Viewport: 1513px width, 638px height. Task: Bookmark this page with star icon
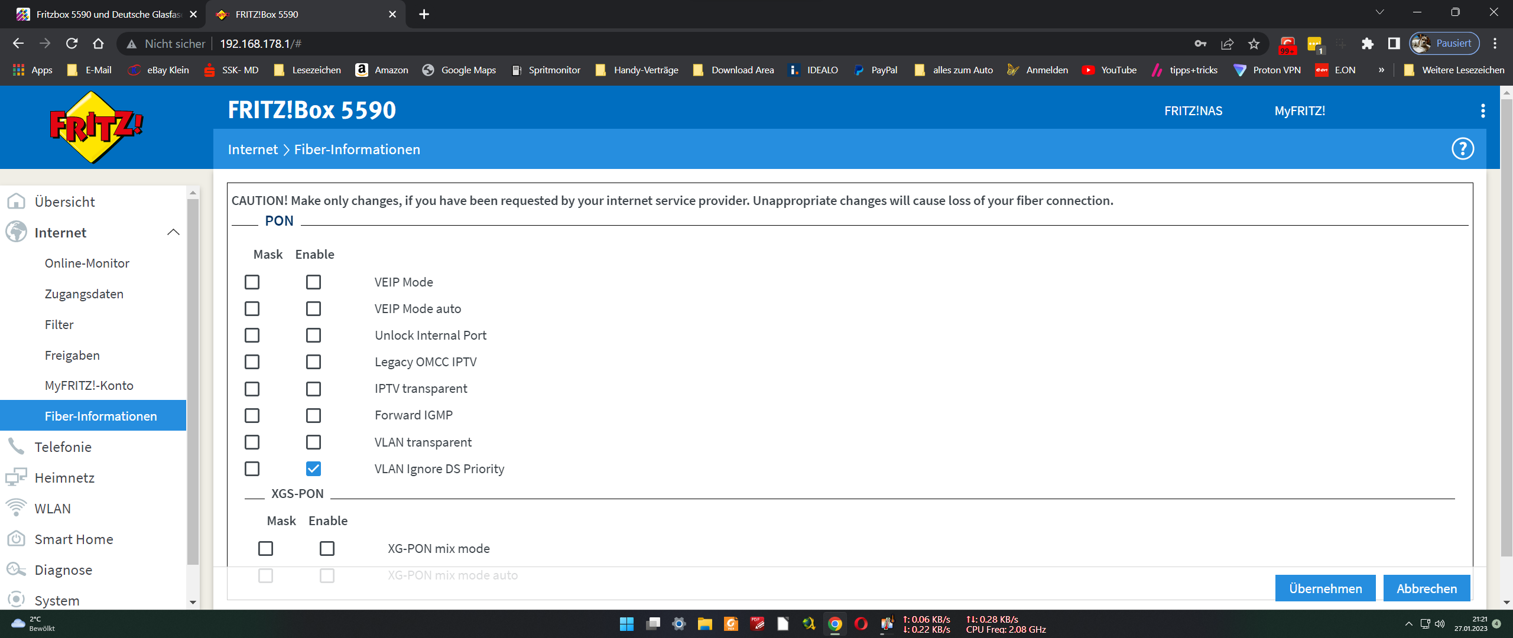coord(1254,44)
